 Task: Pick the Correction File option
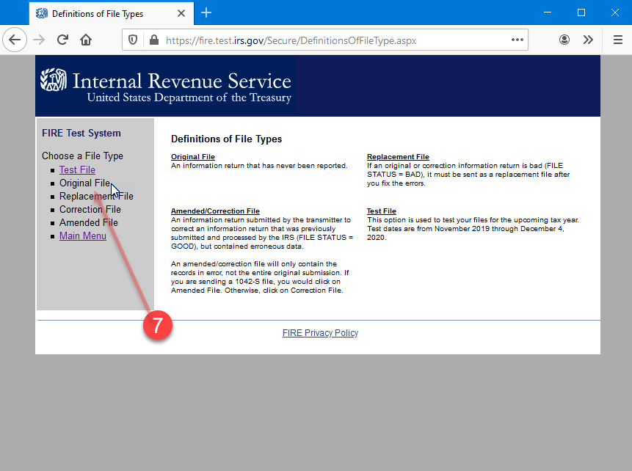tap(90, 210)
